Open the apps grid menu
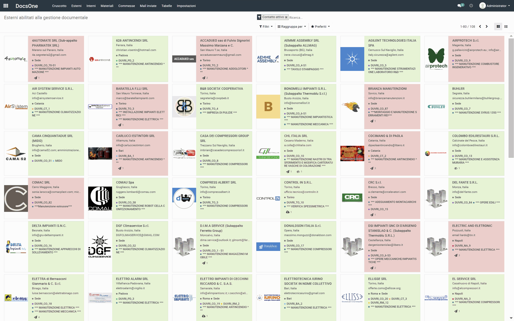This screenshot has width=514, height=321. [x=6, y=6]
